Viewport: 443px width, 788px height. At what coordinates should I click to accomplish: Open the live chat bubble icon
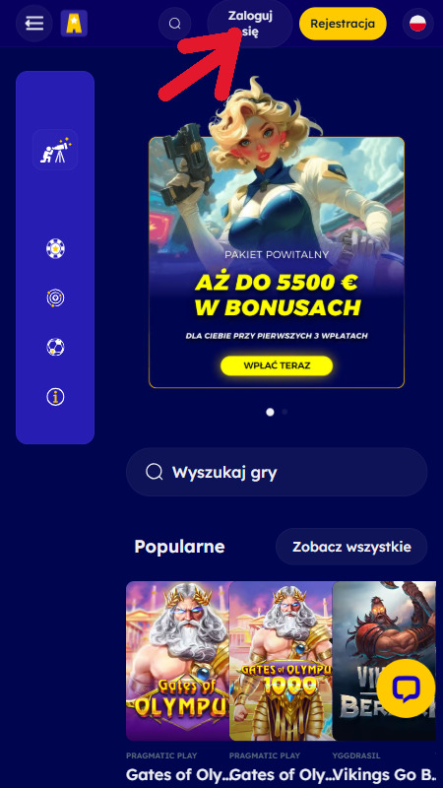406,689
